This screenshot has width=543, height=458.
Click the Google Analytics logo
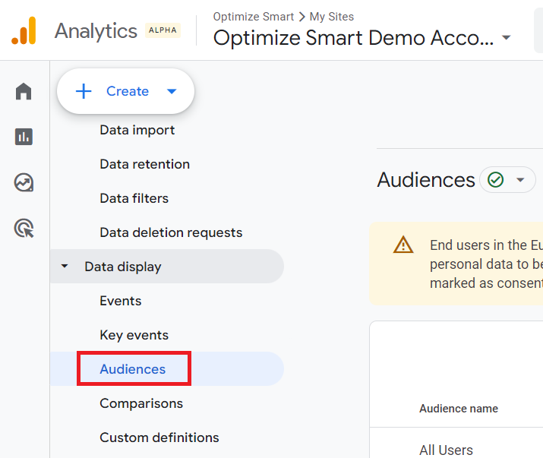pyautogui.click(x=24, y=30)
